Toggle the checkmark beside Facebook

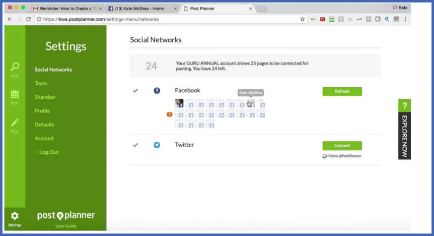click(136, 91)
